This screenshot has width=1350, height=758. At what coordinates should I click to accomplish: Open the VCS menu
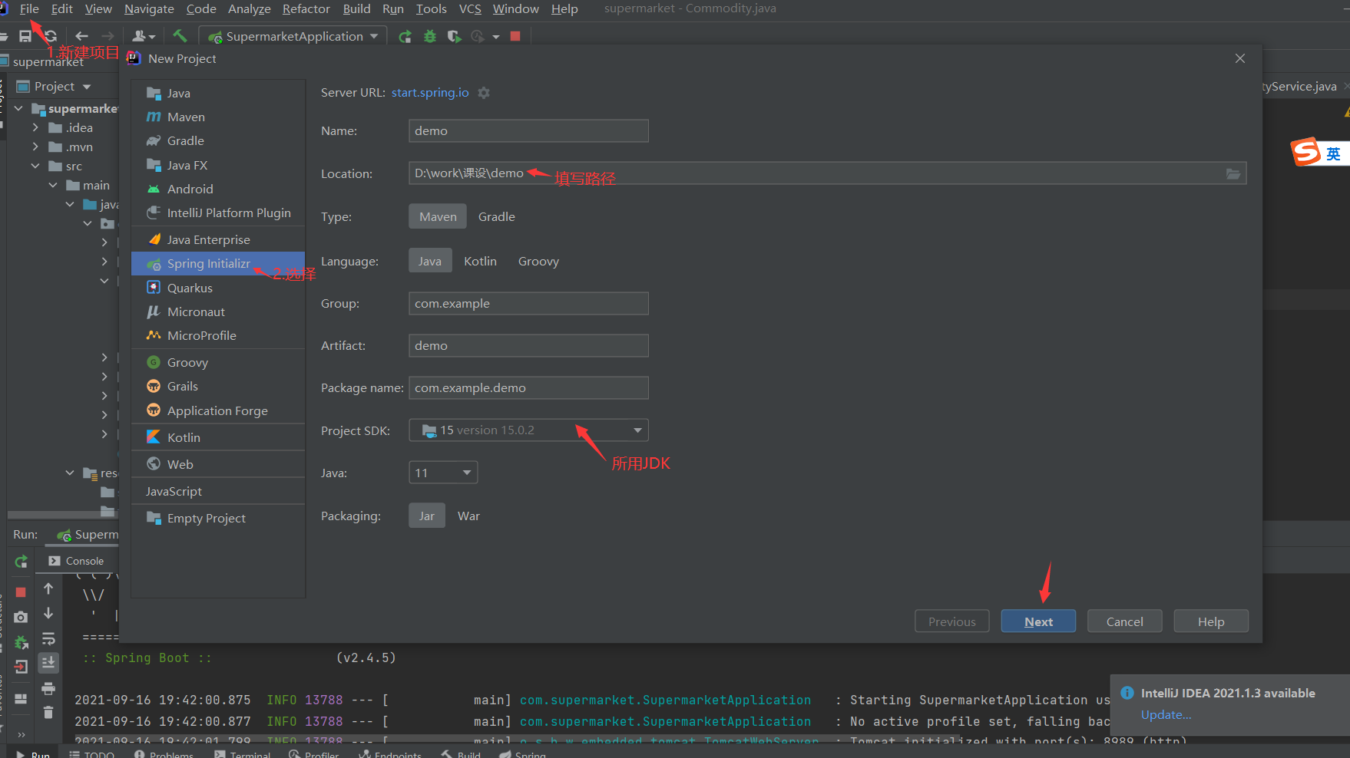pos(470,9)
